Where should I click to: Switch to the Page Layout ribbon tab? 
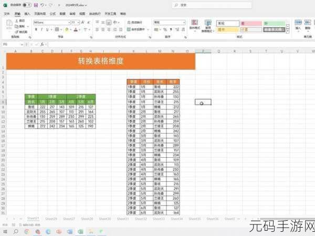40,14
